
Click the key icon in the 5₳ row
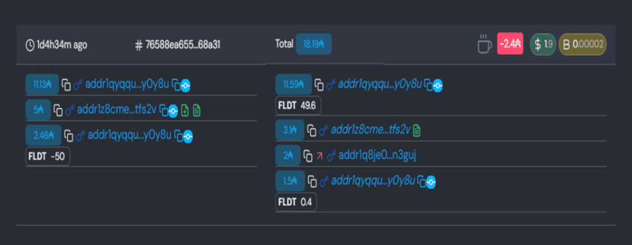(70, 110)
